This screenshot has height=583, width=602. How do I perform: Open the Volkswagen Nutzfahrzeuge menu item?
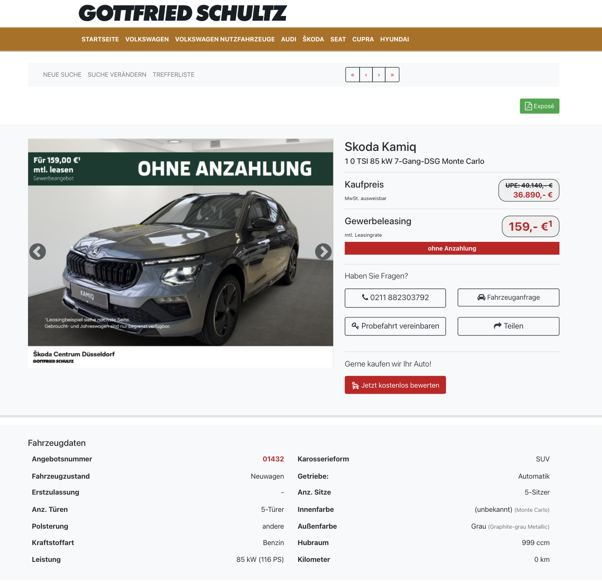pos(225,39)
